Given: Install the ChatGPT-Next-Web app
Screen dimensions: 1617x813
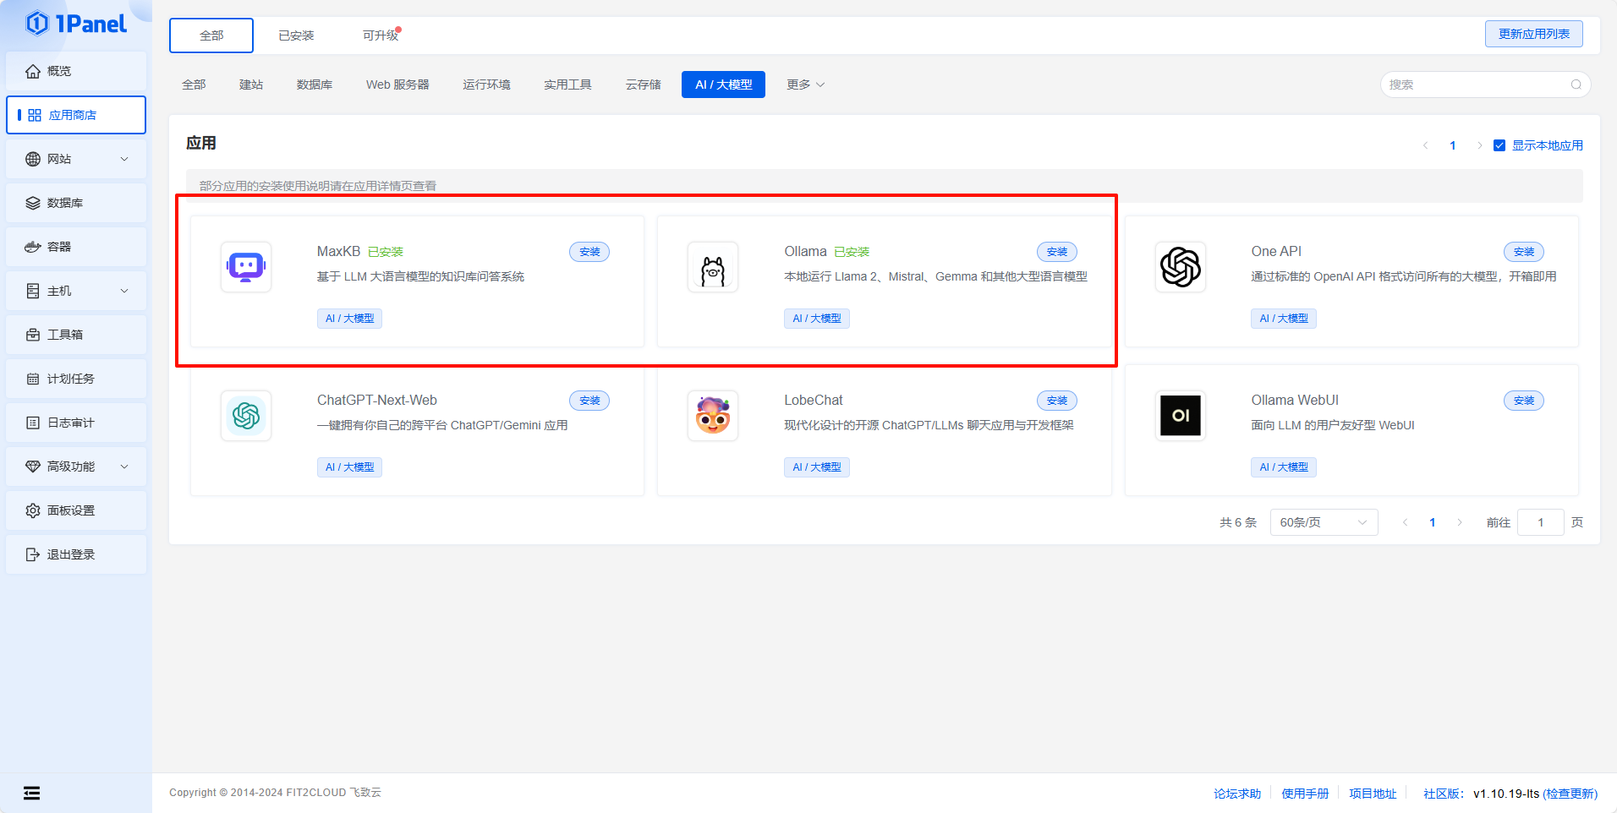Looking at the screenshot, I should pos(589,401).
